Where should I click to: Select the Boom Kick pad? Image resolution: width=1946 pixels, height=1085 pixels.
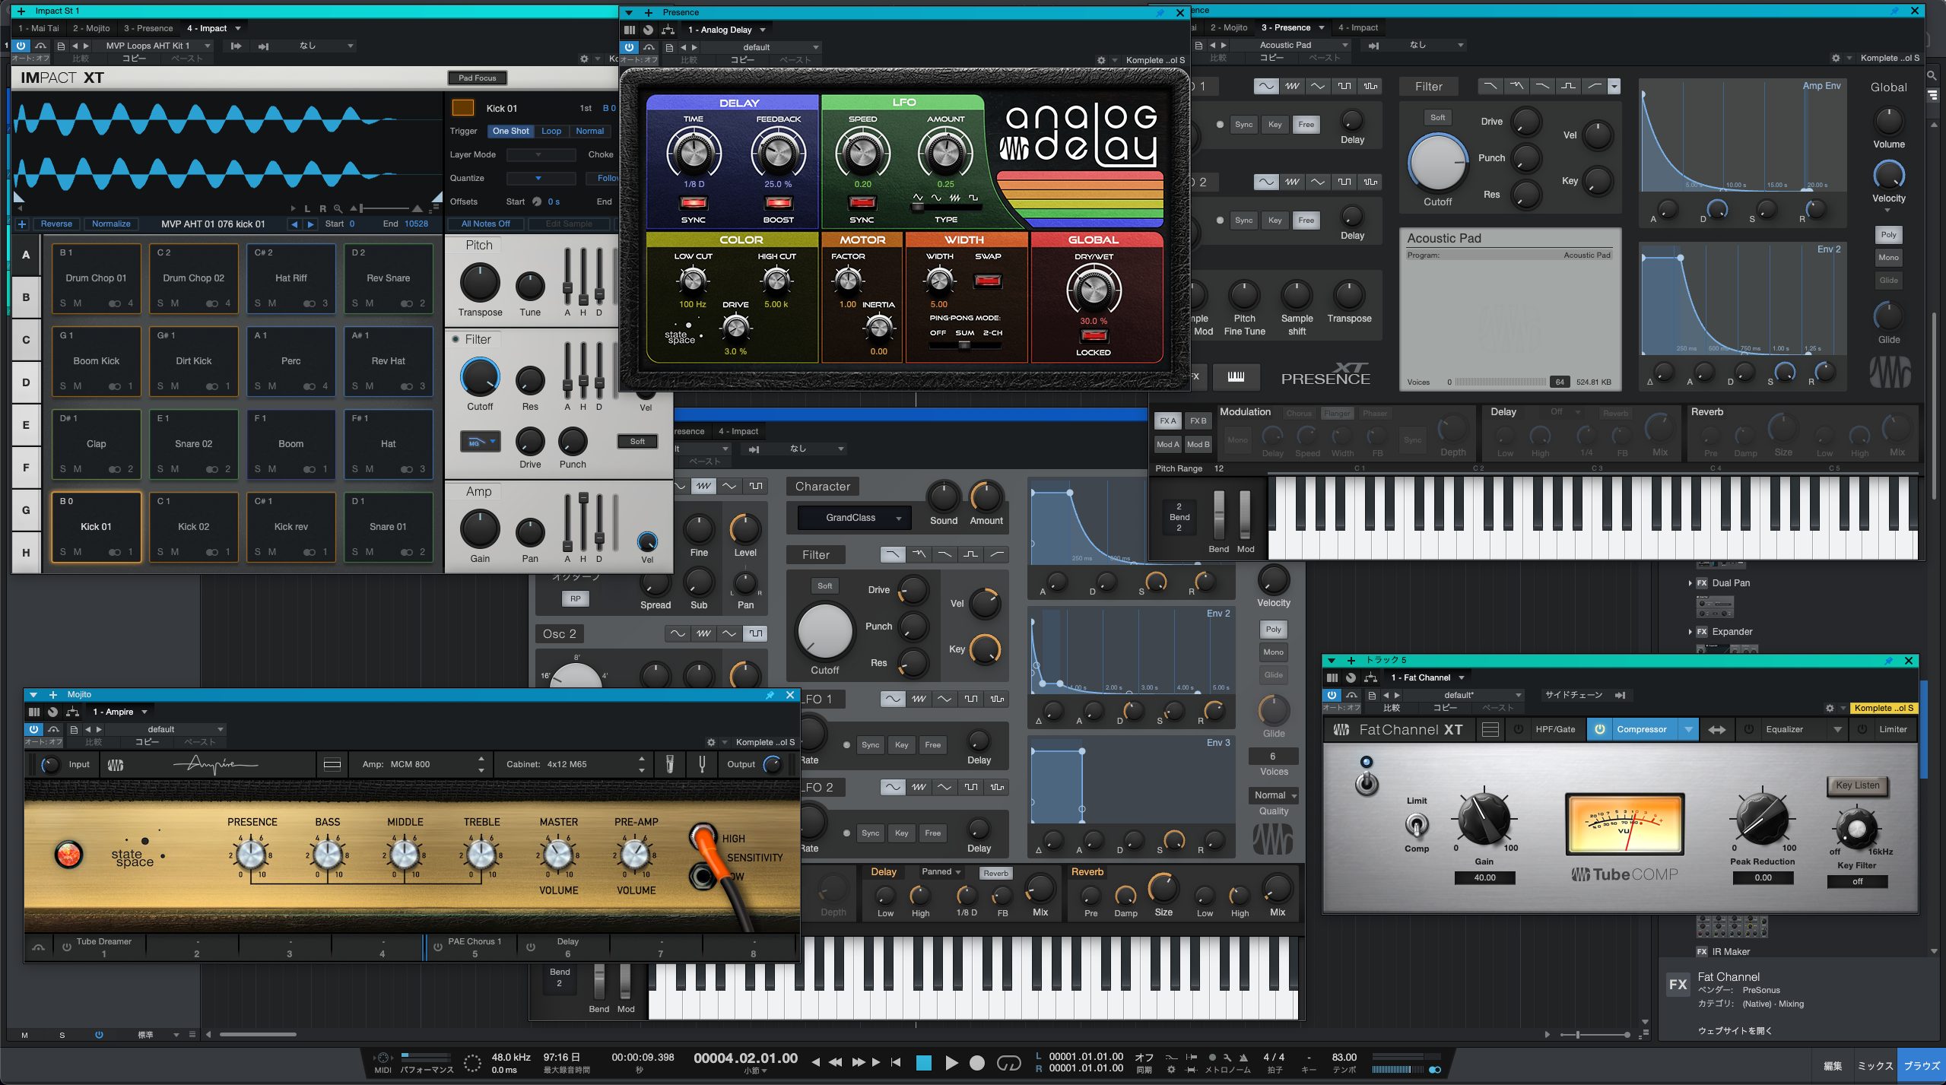[96, 361]
